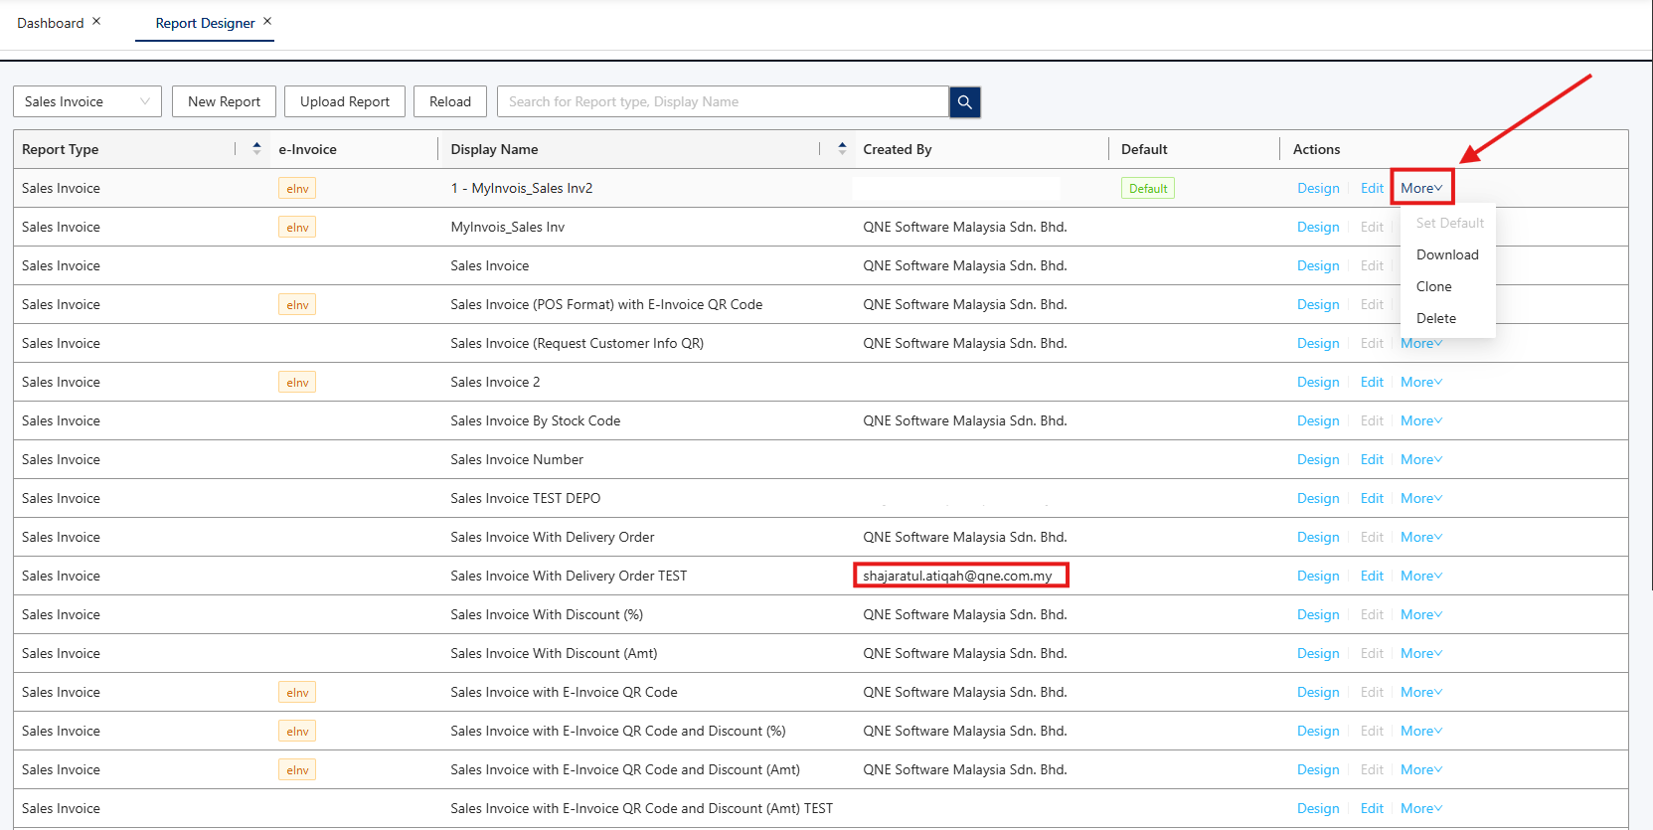
Task: Click the New Report button
Action: pyautogui.click(x=224, y=102)
